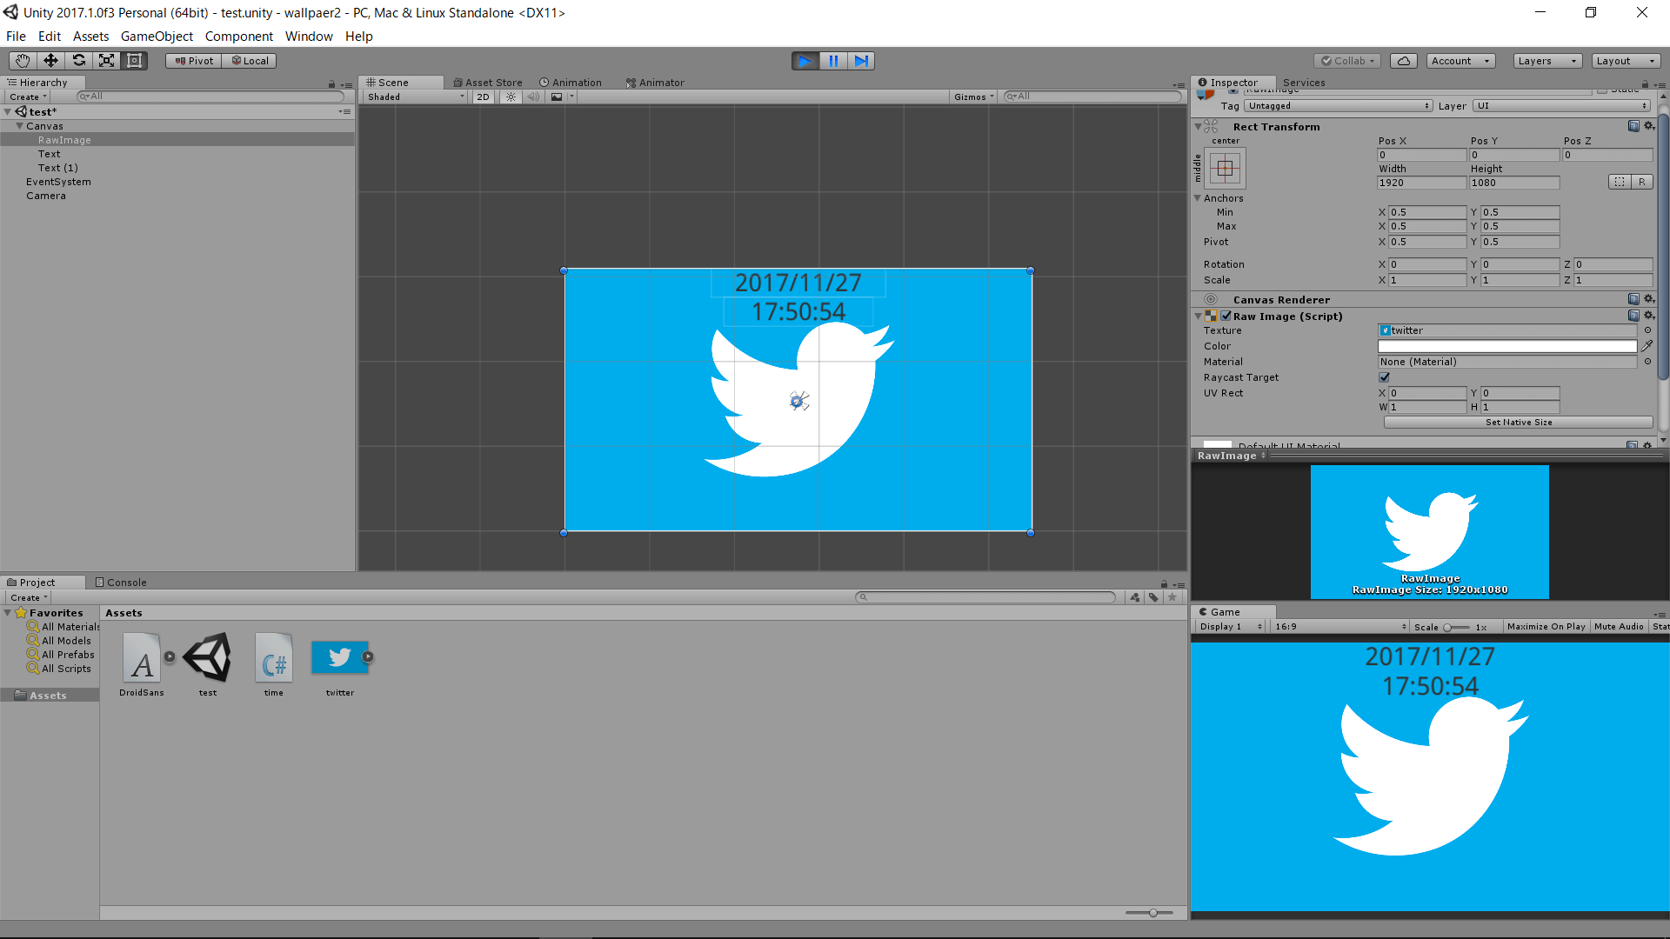
Task: Open Rect Transform gear settings menu
Action: [x=1649, y=126]
